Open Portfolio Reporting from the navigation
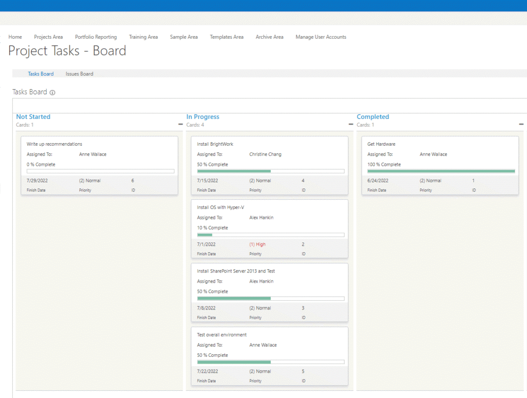 pos(96,37)
